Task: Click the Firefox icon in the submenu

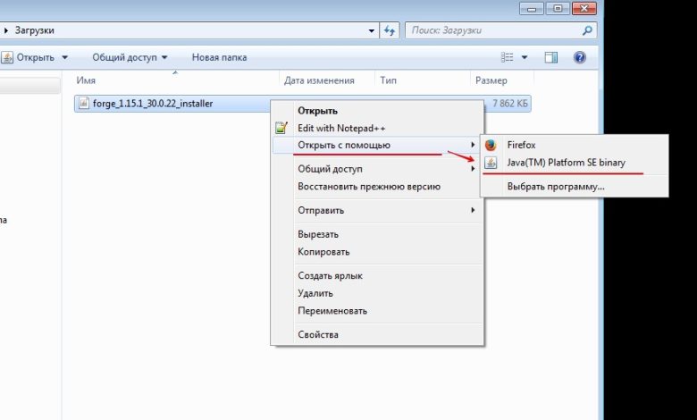Action: click(490, 145)
